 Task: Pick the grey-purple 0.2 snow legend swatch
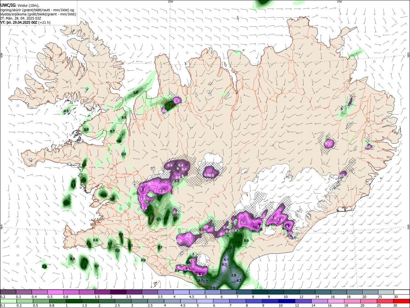click(x=8, y=292)
